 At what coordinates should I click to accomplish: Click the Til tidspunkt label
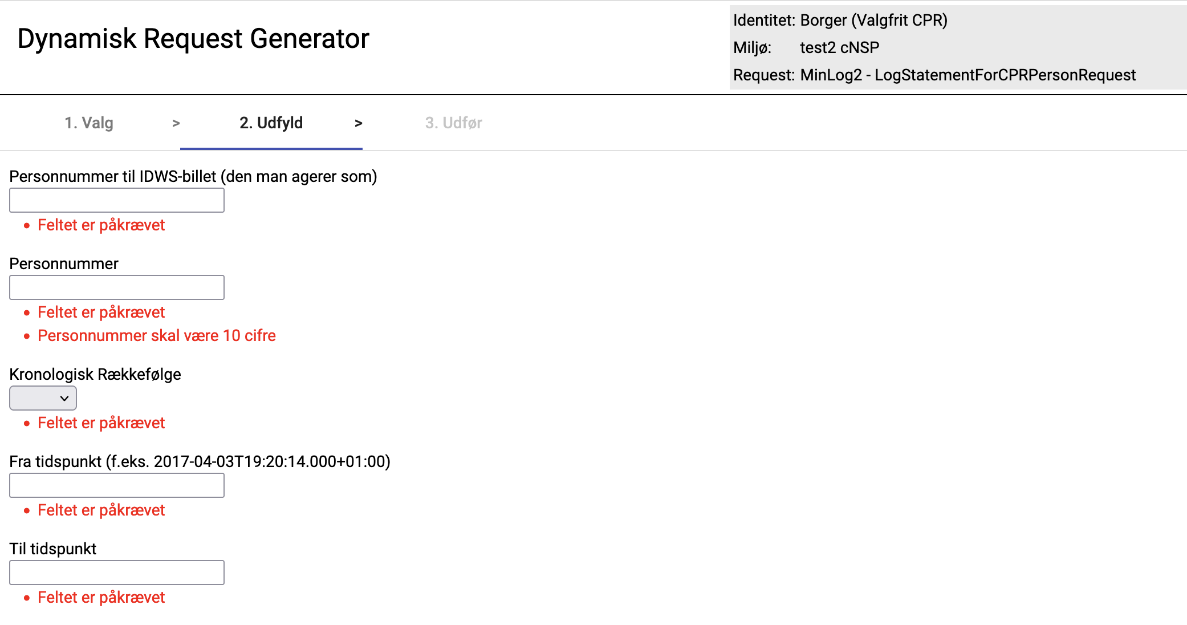pyautogui.click(x=53, y=549)
